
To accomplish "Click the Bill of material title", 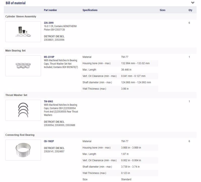I will pos(16,3).
